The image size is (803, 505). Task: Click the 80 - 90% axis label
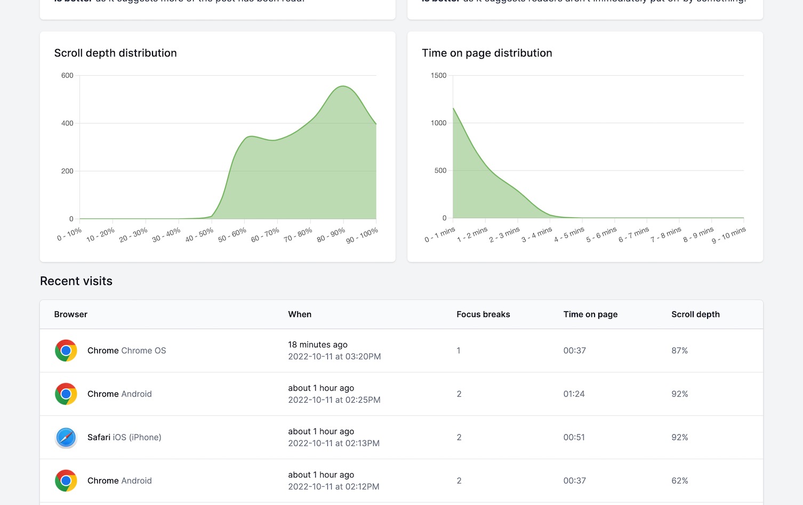pyautogui.click(x=331, y=235)
